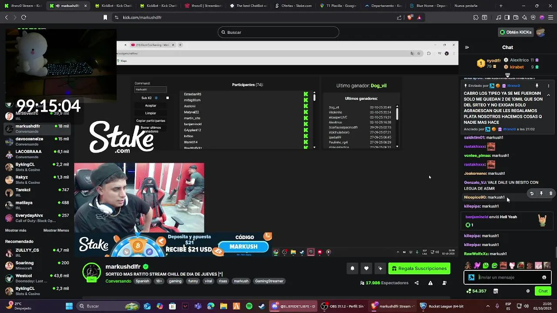This screenshot has height=313, width=557.
Task: Select the Spanish language tag
Action: (142, 281)
